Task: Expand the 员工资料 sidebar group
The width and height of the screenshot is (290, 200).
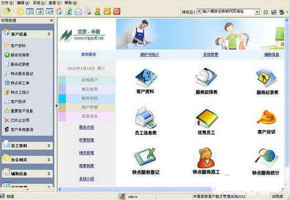Action: coord(49,145)
